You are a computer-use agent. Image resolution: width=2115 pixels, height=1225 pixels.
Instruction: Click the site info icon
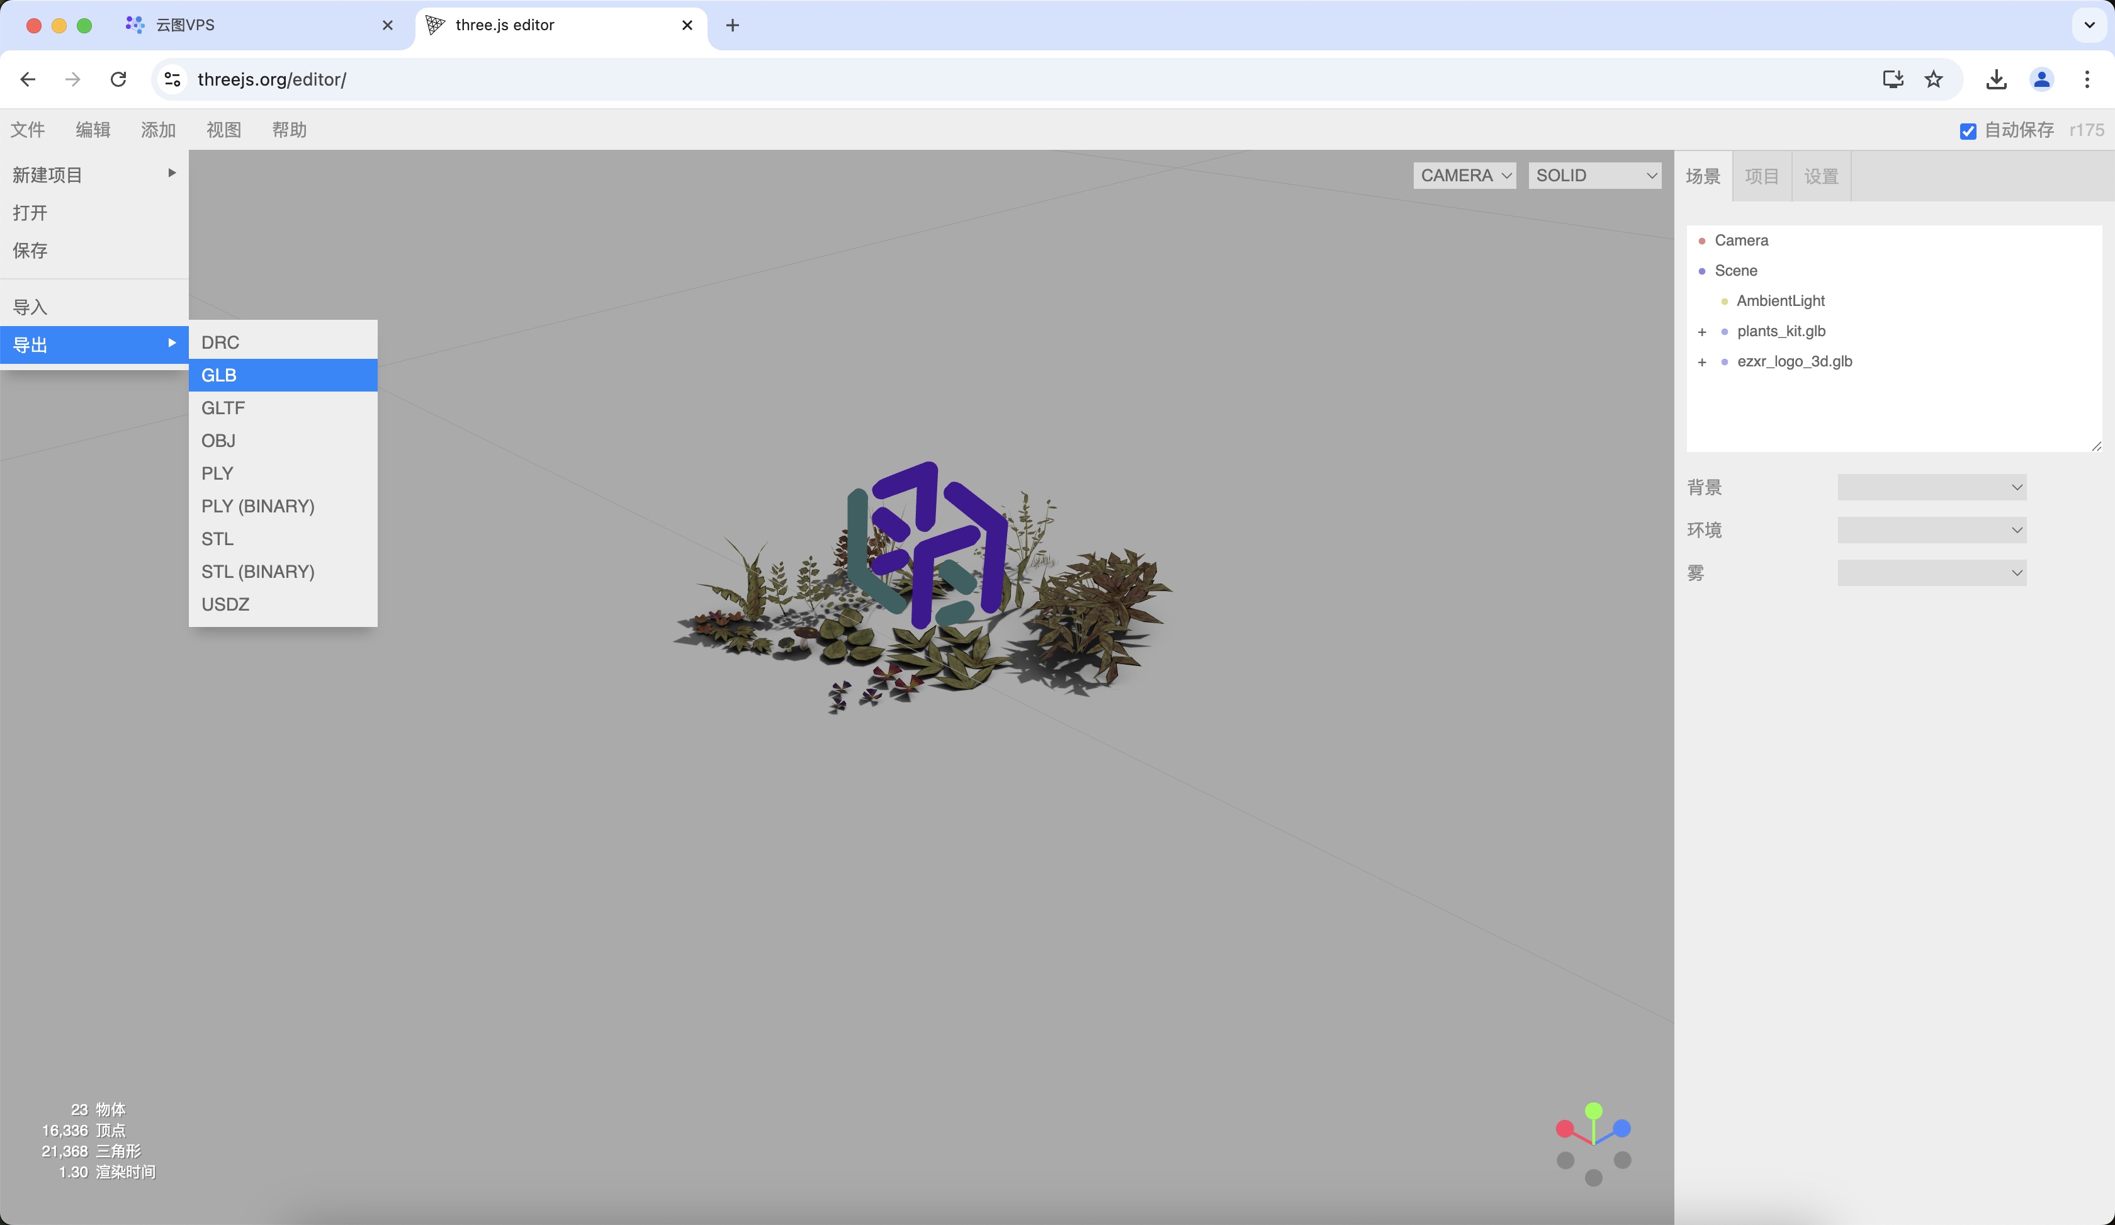172,79
